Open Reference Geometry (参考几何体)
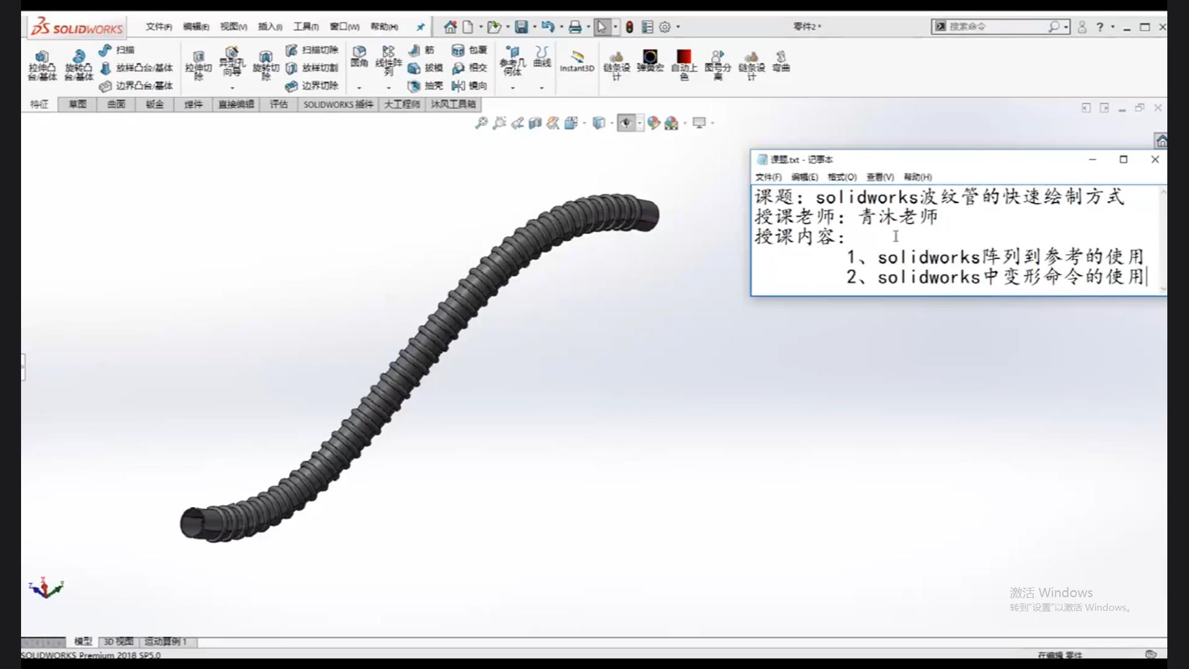The image size is (1189, 669). 512,61
